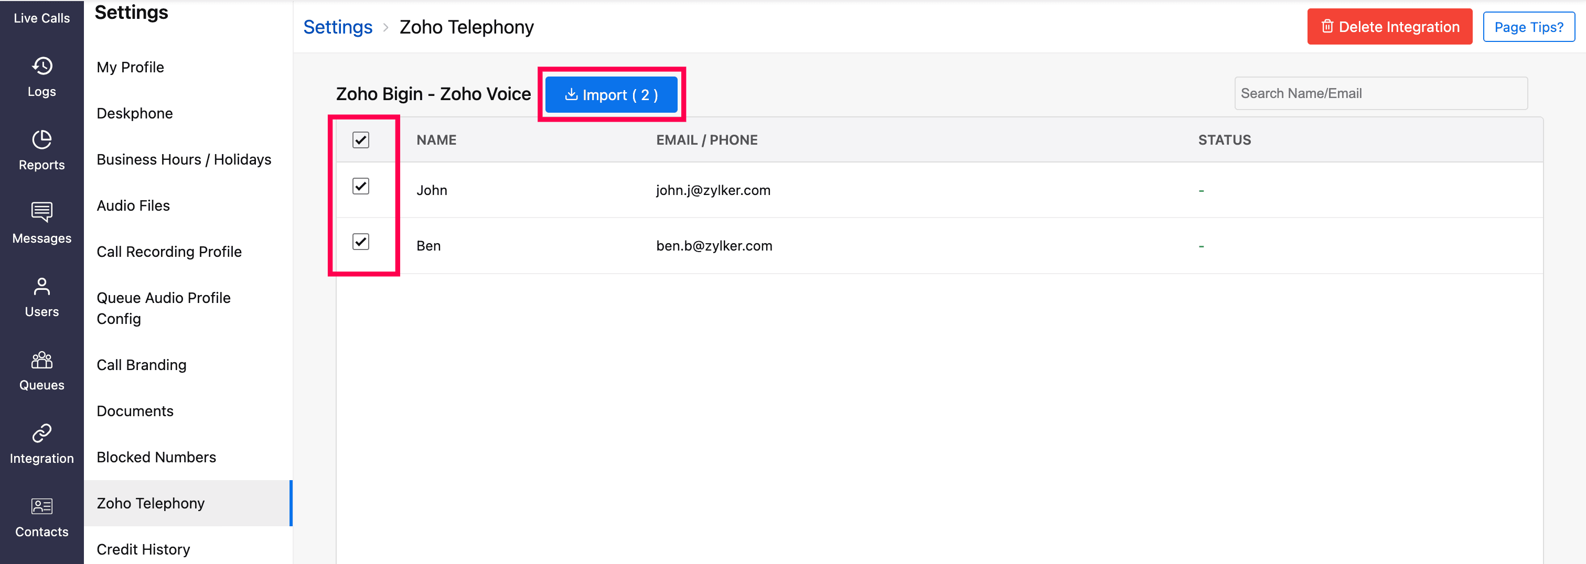Click the Zoho Bigin - Zoho Voice heading
Viewport: 1586px width, 564px height.
pyautogui.click(x=433, y=93)
